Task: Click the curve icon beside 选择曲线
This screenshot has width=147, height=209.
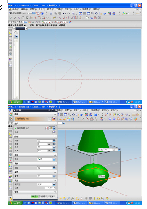Action: [53, 119]
